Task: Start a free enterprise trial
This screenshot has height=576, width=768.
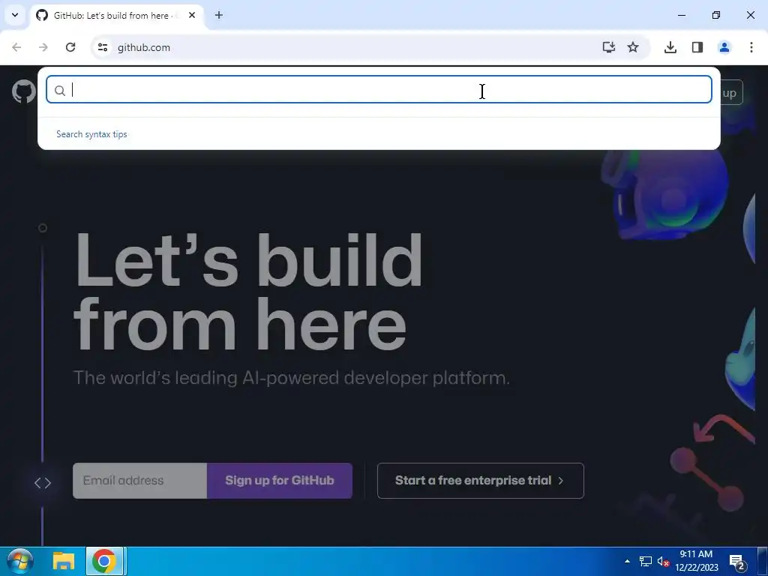Action: 481,481
